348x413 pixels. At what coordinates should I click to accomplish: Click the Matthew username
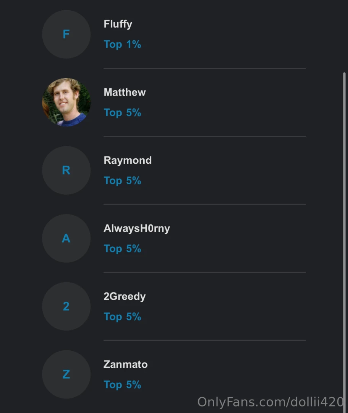point(125,92)
